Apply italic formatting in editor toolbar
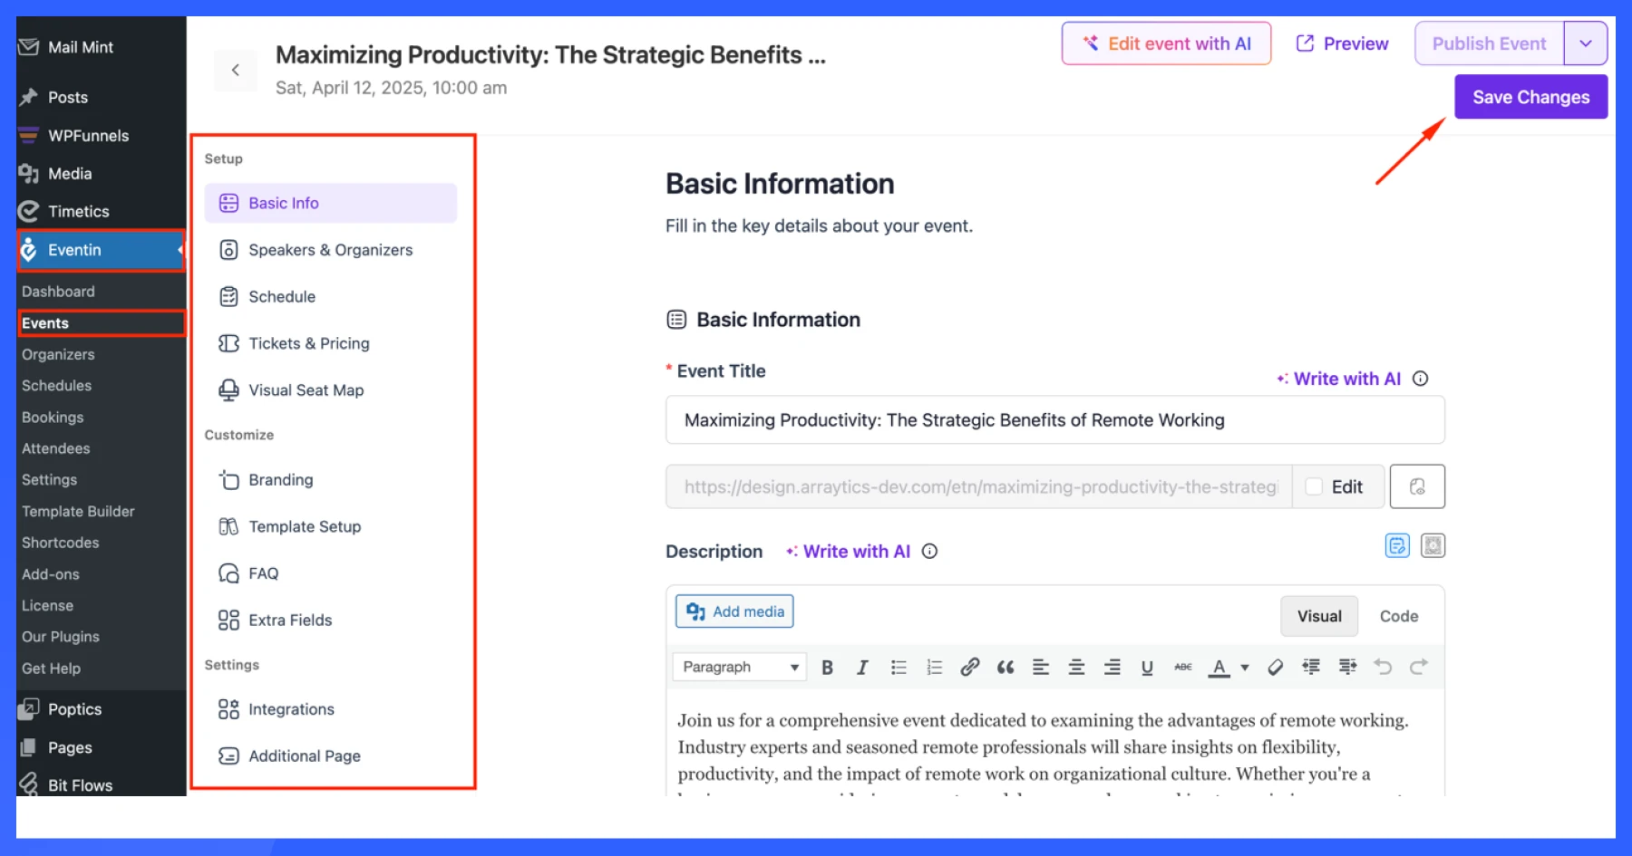The image size is (1632, 856). click(862, 668)
